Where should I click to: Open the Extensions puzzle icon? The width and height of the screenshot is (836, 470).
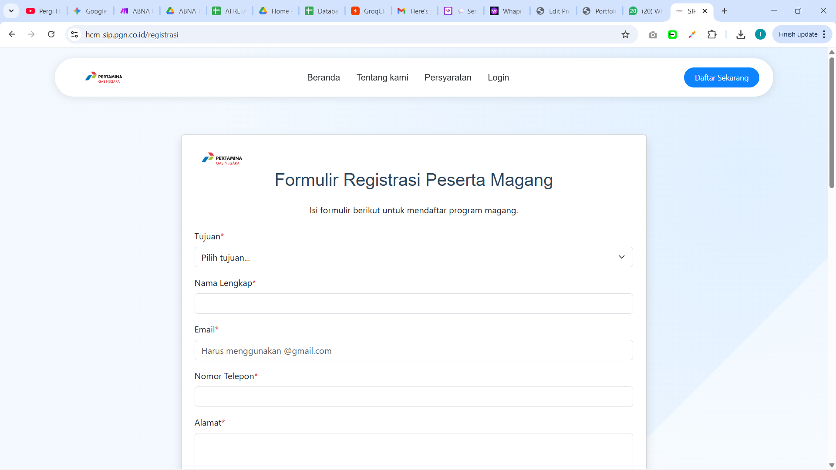[712, 35]
